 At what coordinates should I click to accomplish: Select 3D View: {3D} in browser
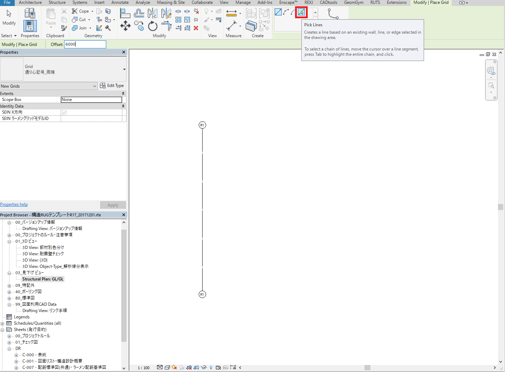point(35,260)
